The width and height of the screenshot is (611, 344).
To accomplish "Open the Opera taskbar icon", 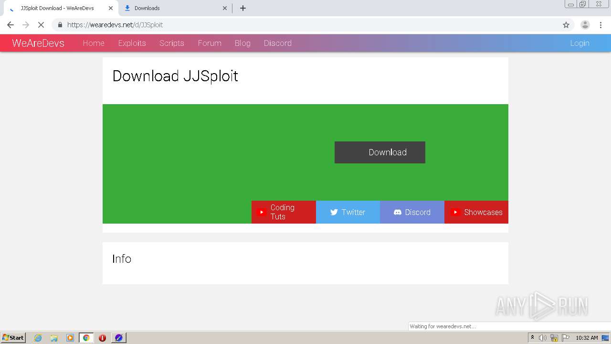I will pyautogui.click(x=102, y=338).
